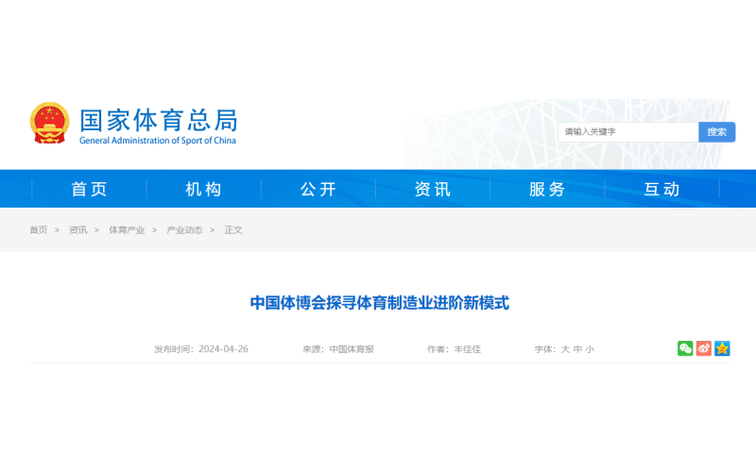Click the yellow star favorite icon
Image resolution: width=756 pixels, height=472 pixels.
coord(722,348)
